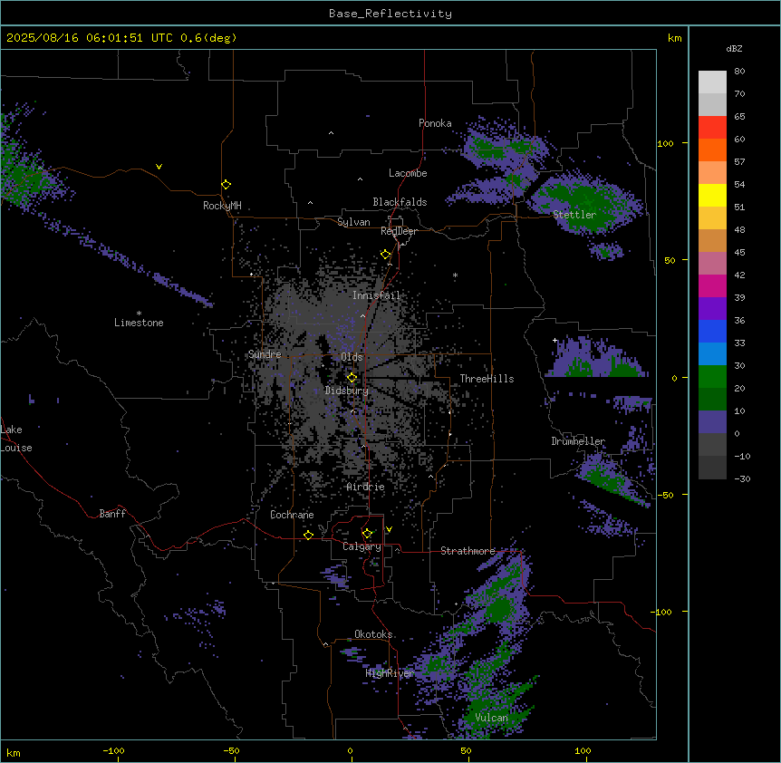Click the Limestone label
The width and height of the screenshot is (781, 763).
[139, 323]
